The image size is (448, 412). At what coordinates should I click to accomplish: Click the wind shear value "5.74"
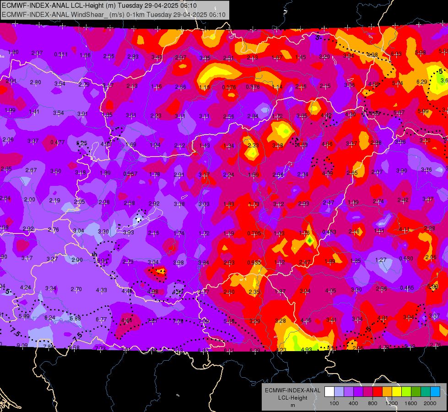tap(397, 83)
